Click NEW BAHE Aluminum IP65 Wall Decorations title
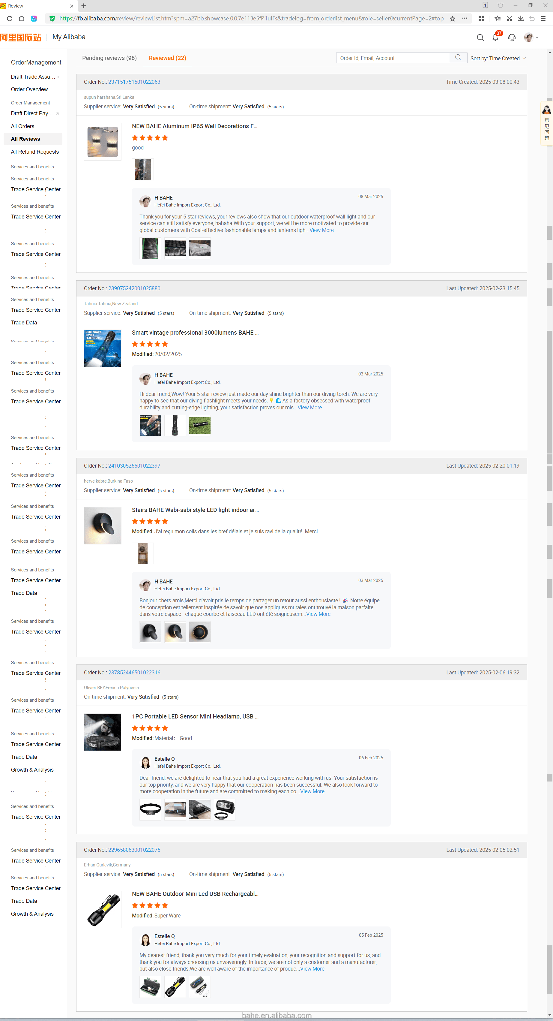Screen dimensions: 553x1021 point(195,126)
